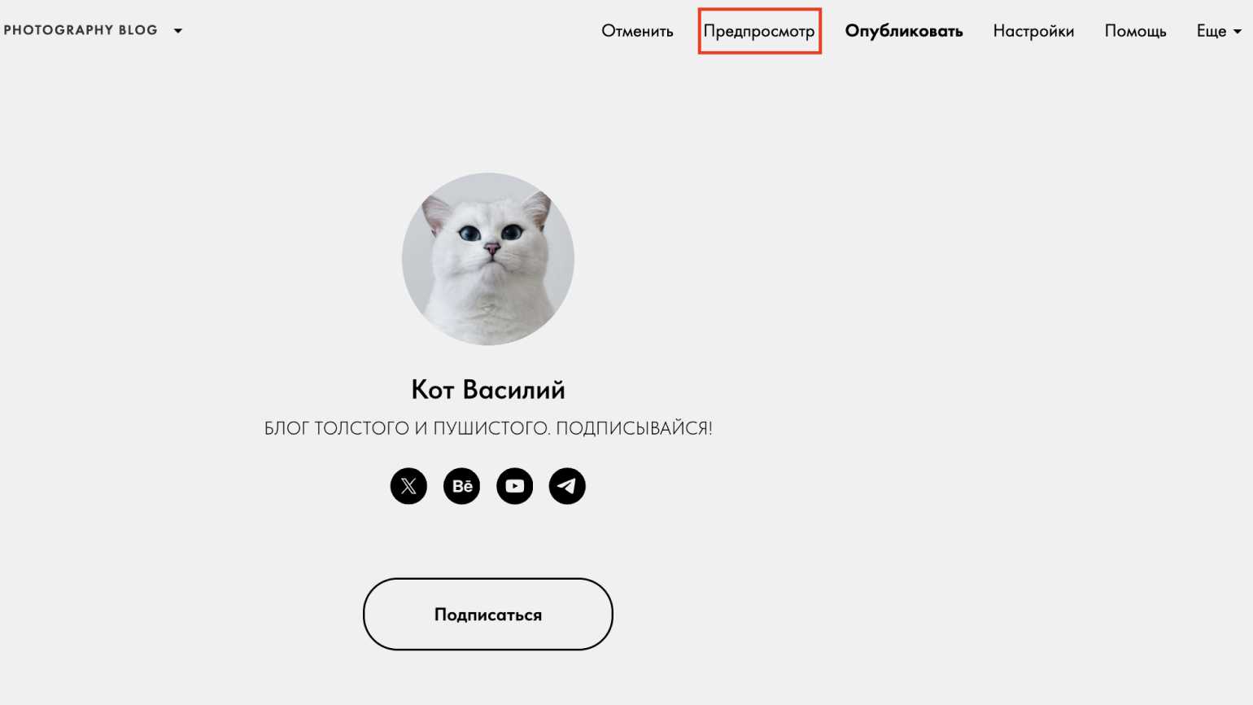Screen dimensions: 1253x705
Task: Click the PHOTOGRAPHY BLOG project title
Action: coord(81,30)
